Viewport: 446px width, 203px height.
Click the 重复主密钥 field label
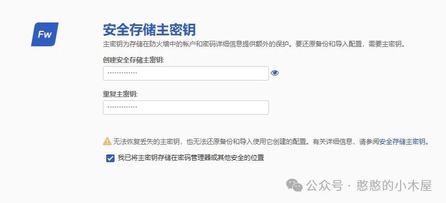pos(120,94)
